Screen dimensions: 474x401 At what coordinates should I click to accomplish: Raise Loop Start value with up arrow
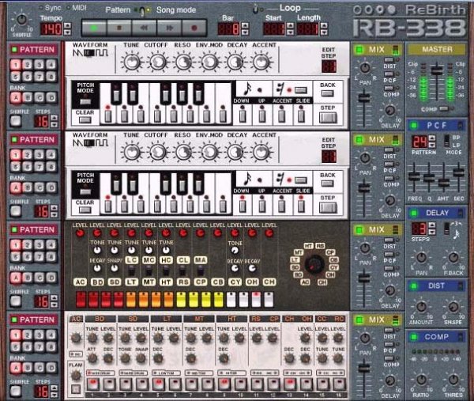click(290, 26)
